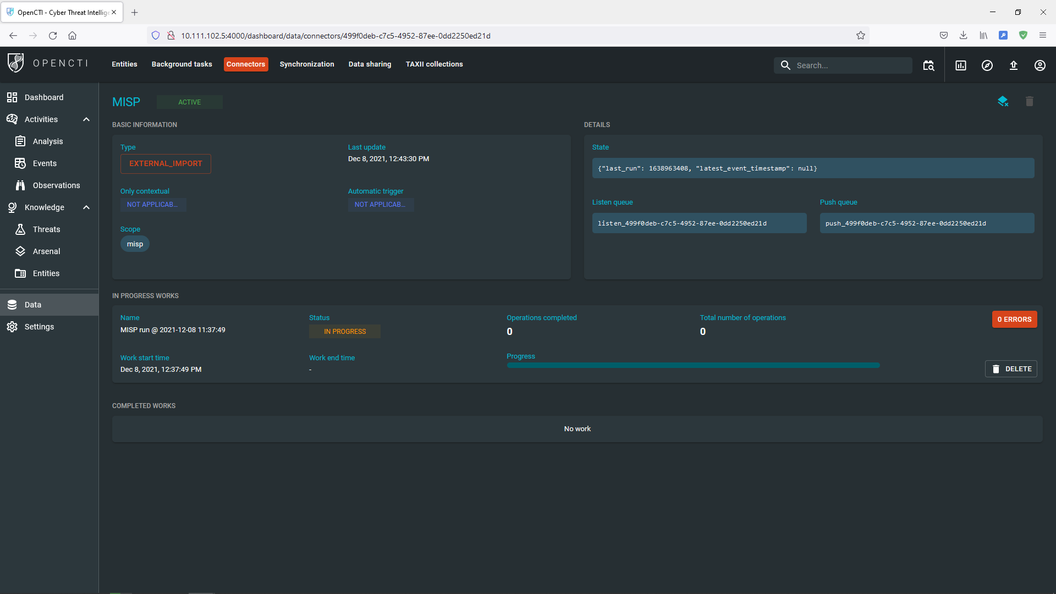Viewport: 1056px width, 594px height.
Task: Click the EXTERNAL_IMPORT type chip
Action: pos(166,164)
